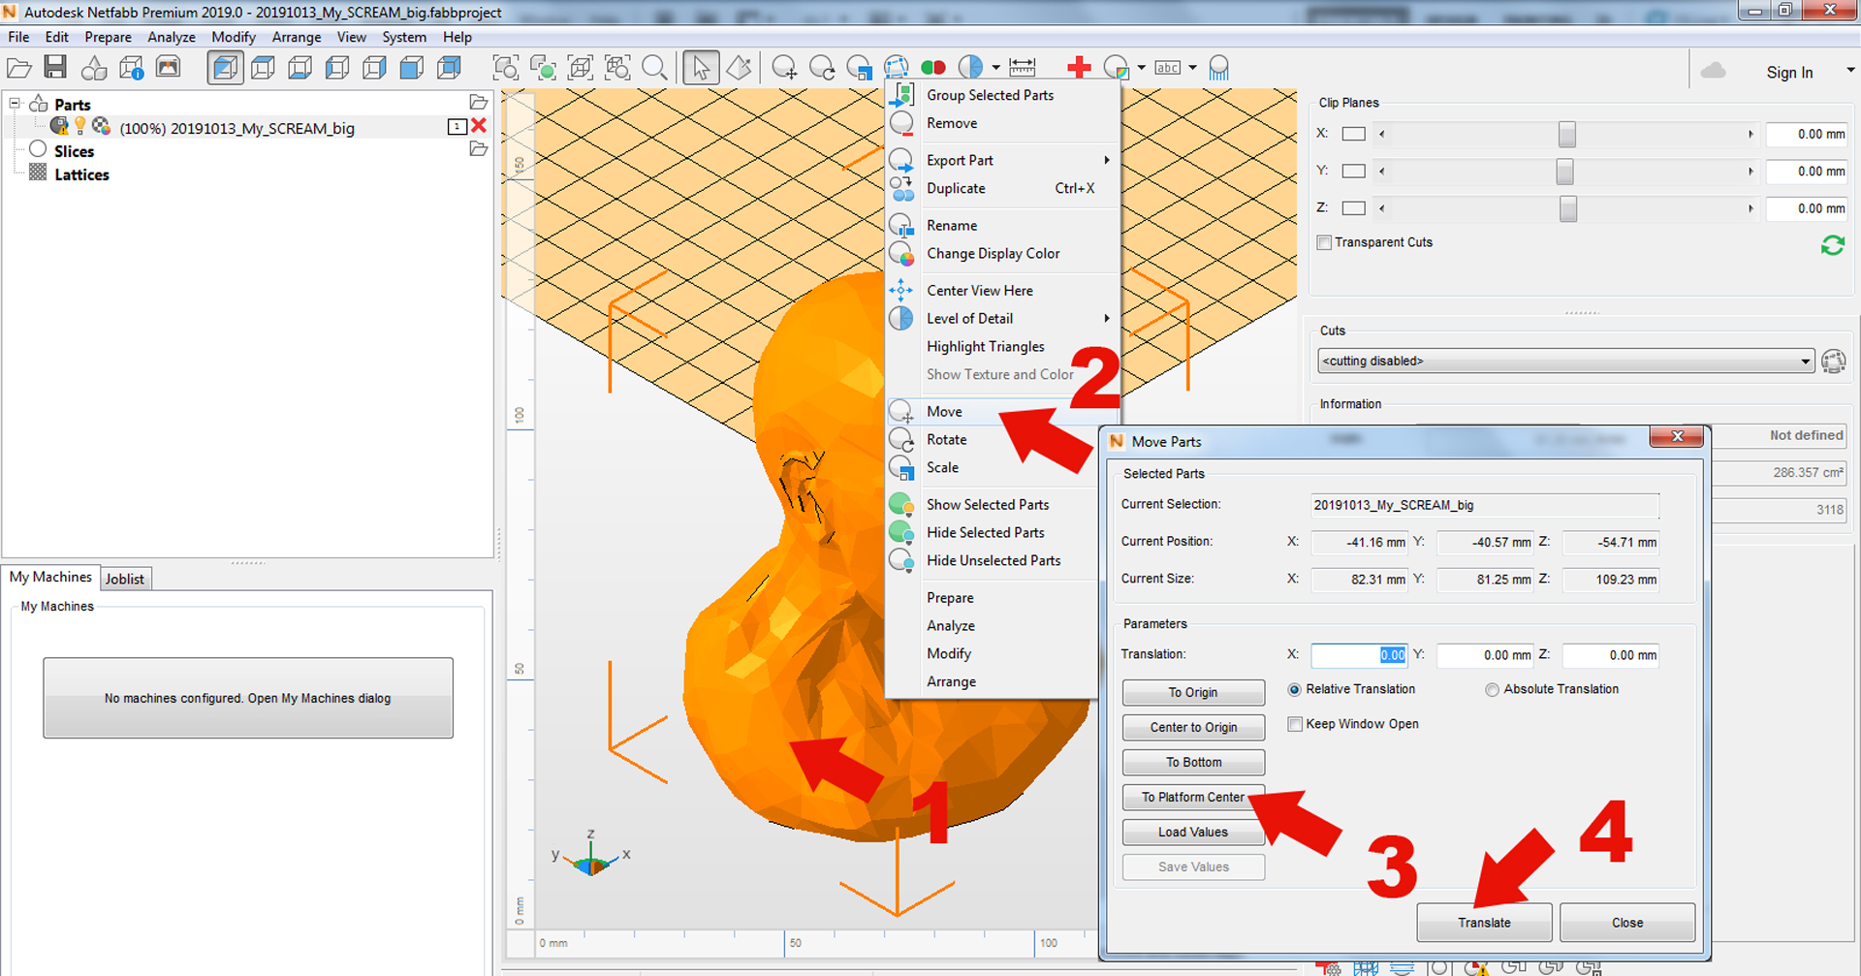Image resolution: width=1861 pixels, height=976 pixels.
Task: Open the cutting disabled Cuts dropdown
Action: tap(1565, 361)
